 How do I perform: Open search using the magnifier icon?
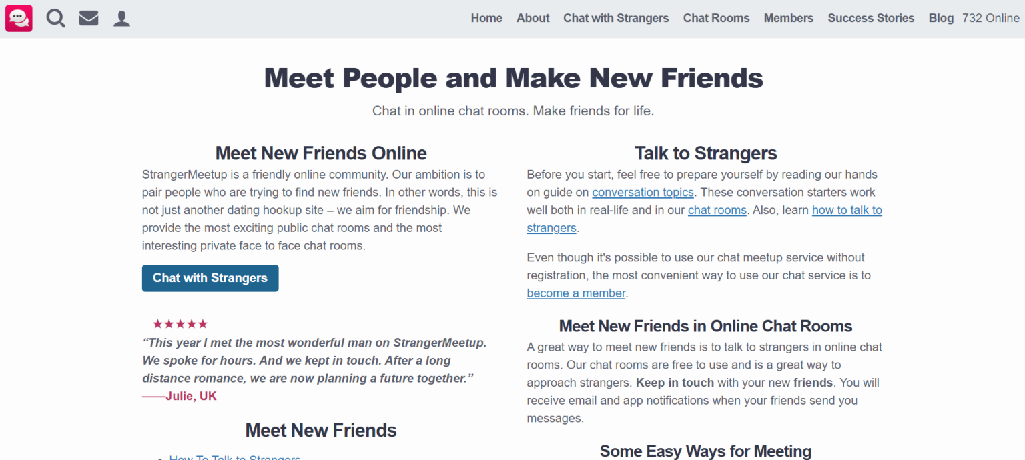click(x=56, y=18)
